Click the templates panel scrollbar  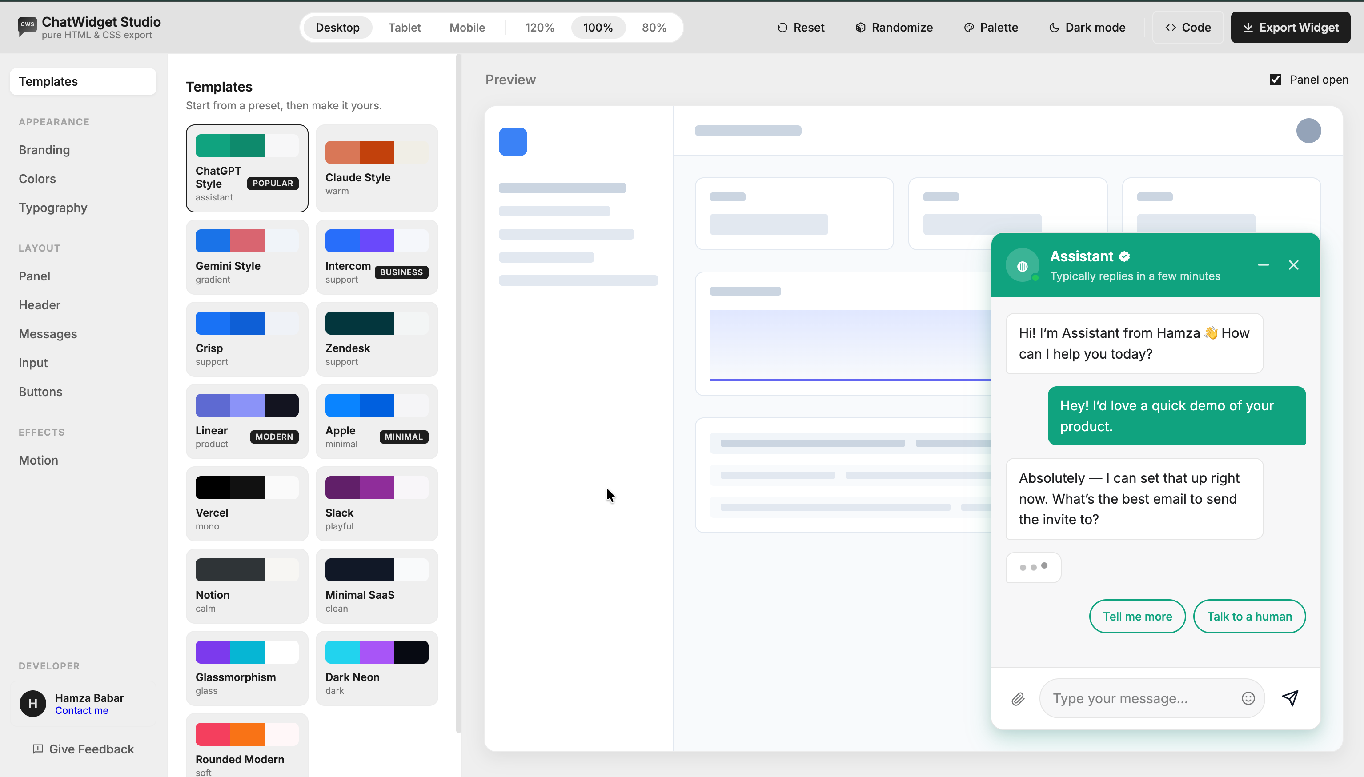pos(458,393)
